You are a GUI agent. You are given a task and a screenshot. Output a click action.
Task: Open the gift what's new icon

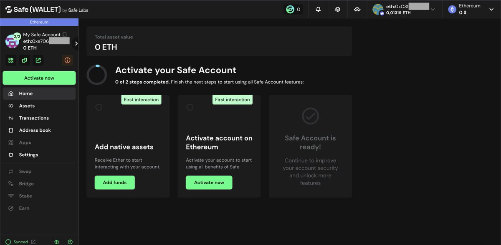pos(57,242)
